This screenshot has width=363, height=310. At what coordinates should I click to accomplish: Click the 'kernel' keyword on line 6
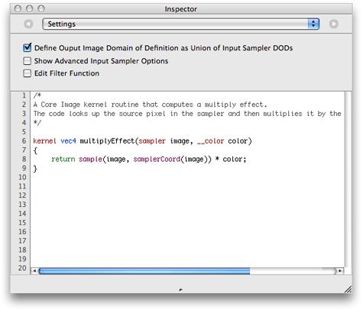tap(44, 141)
